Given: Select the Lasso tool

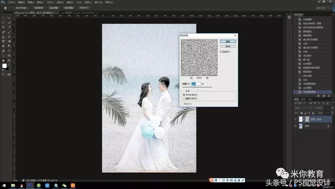Looking at the screenshot, I should point(3,22).
